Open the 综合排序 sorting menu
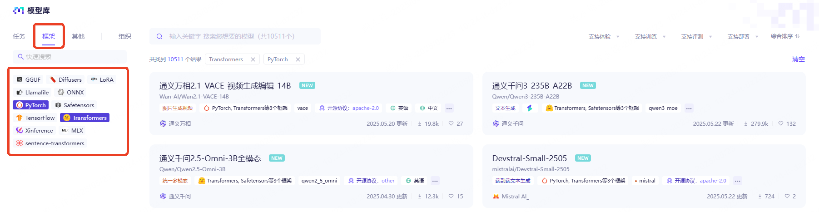Screen dimensions: 819x212 point(785,36)
